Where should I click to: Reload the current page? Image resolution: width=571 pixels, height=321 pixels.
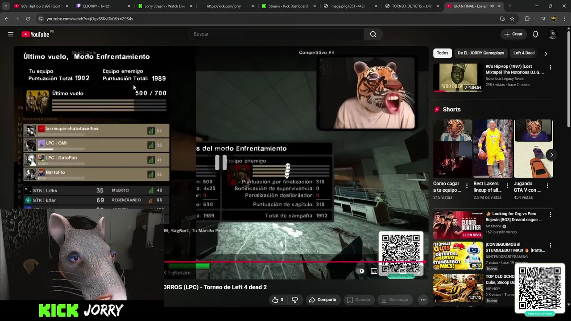[x=28, y=19]
